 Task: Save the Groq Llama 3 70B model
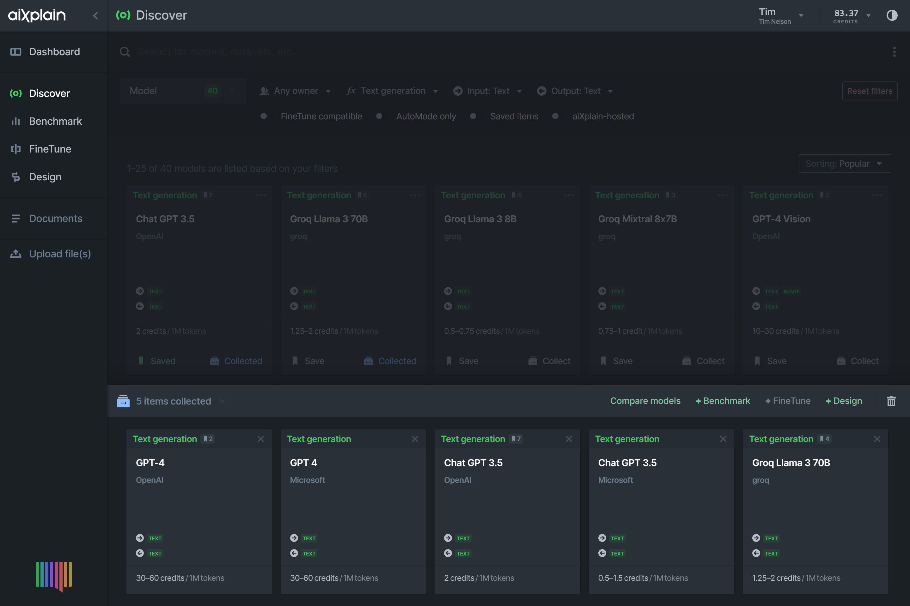[x=308, y=361]
